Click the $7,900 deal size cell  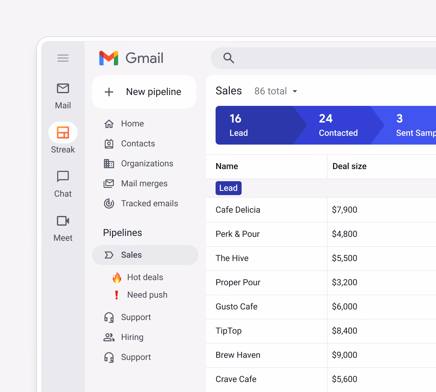click(382, 210)
